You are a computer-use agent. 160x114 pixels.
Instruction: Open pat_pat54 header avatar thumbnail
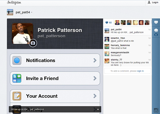tap(10, 12)
